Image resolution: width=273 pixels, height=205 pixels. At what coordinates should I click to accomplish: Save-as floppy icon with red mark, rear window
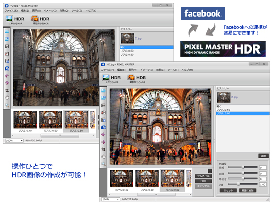(7, 54)
